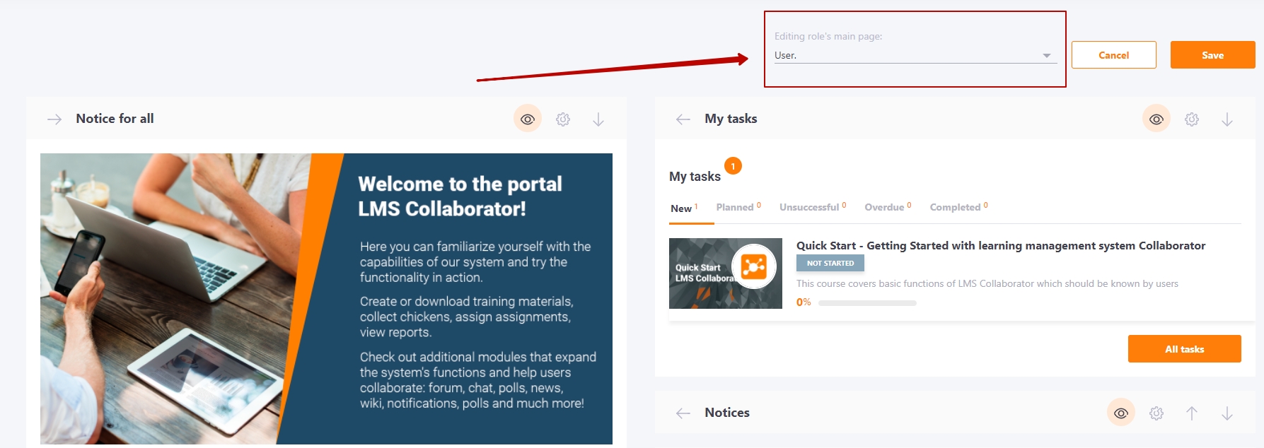The image size is (1264, 448).
Task: Toggle visibility of My tasks block
Action: point(1156,119)
